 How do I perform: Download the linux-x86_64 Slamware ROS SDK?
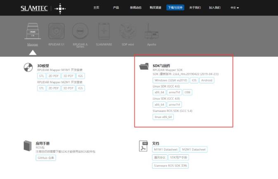click(x=163, y=117)
